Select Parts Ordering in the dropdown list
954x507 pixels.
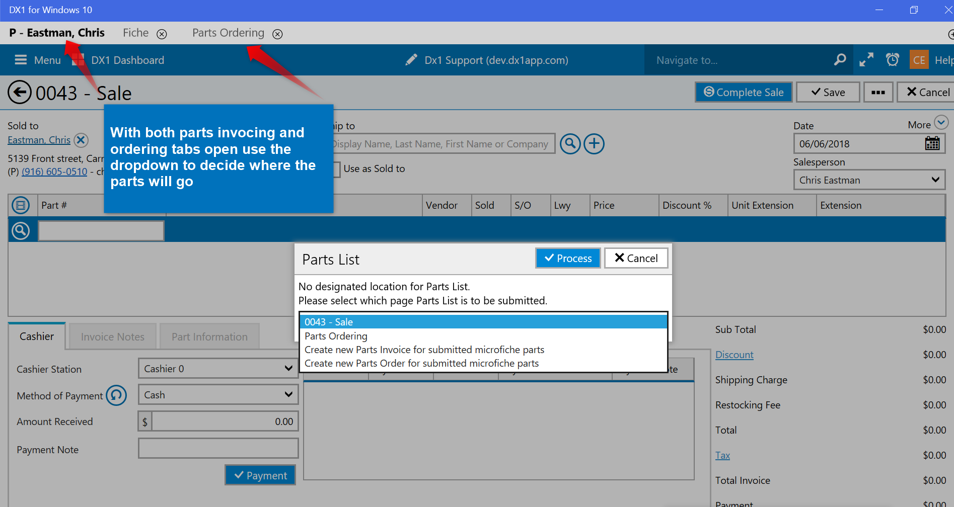coord(483,336)
